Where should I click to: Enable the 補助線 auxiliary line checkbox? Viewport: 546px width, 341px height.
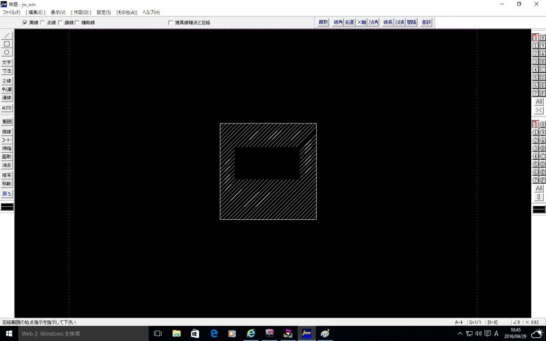pyautogui.click(x=77, y=22)
